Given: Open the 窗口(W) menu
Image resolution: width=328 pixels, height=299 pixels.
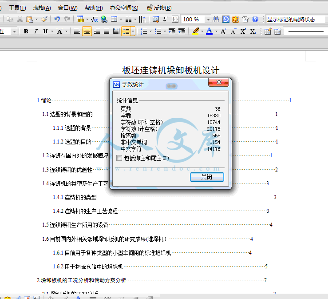Looking at the screenshot, I should click(x=67, y=8).
